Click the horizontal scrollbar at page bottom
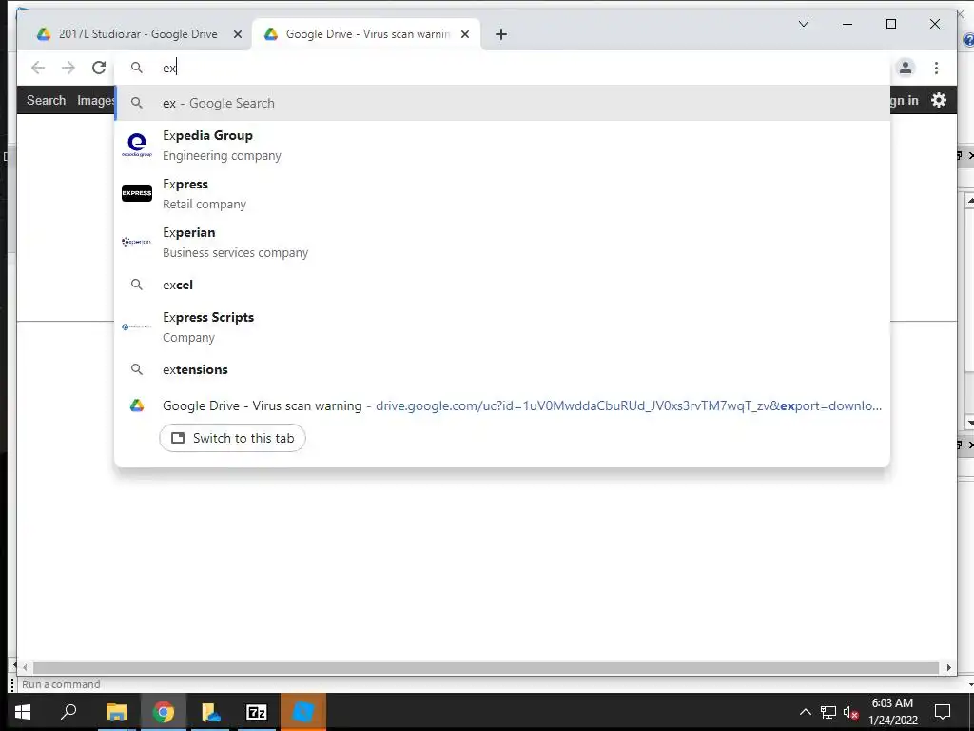 pos(486,667)
